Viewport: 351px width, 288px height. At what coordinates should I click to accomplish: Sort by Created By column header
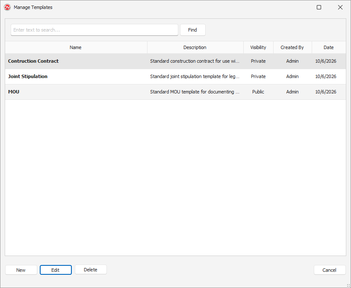(292, 47)
